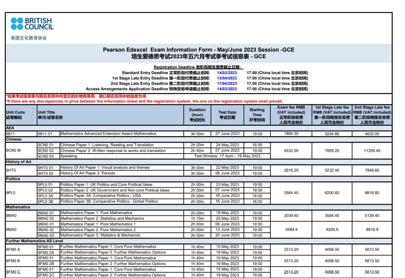Viewport: 405px width, 278px height.
Task: Click the Duration (hour) column header
Action: click(197, 115)
